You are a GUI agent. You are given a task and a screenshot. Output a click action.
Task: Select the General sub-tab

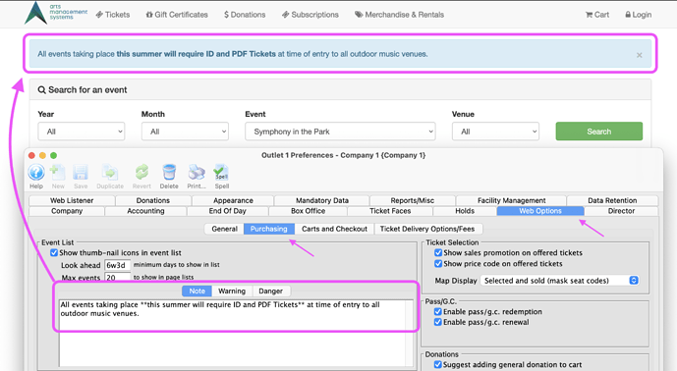pos(224,229)
